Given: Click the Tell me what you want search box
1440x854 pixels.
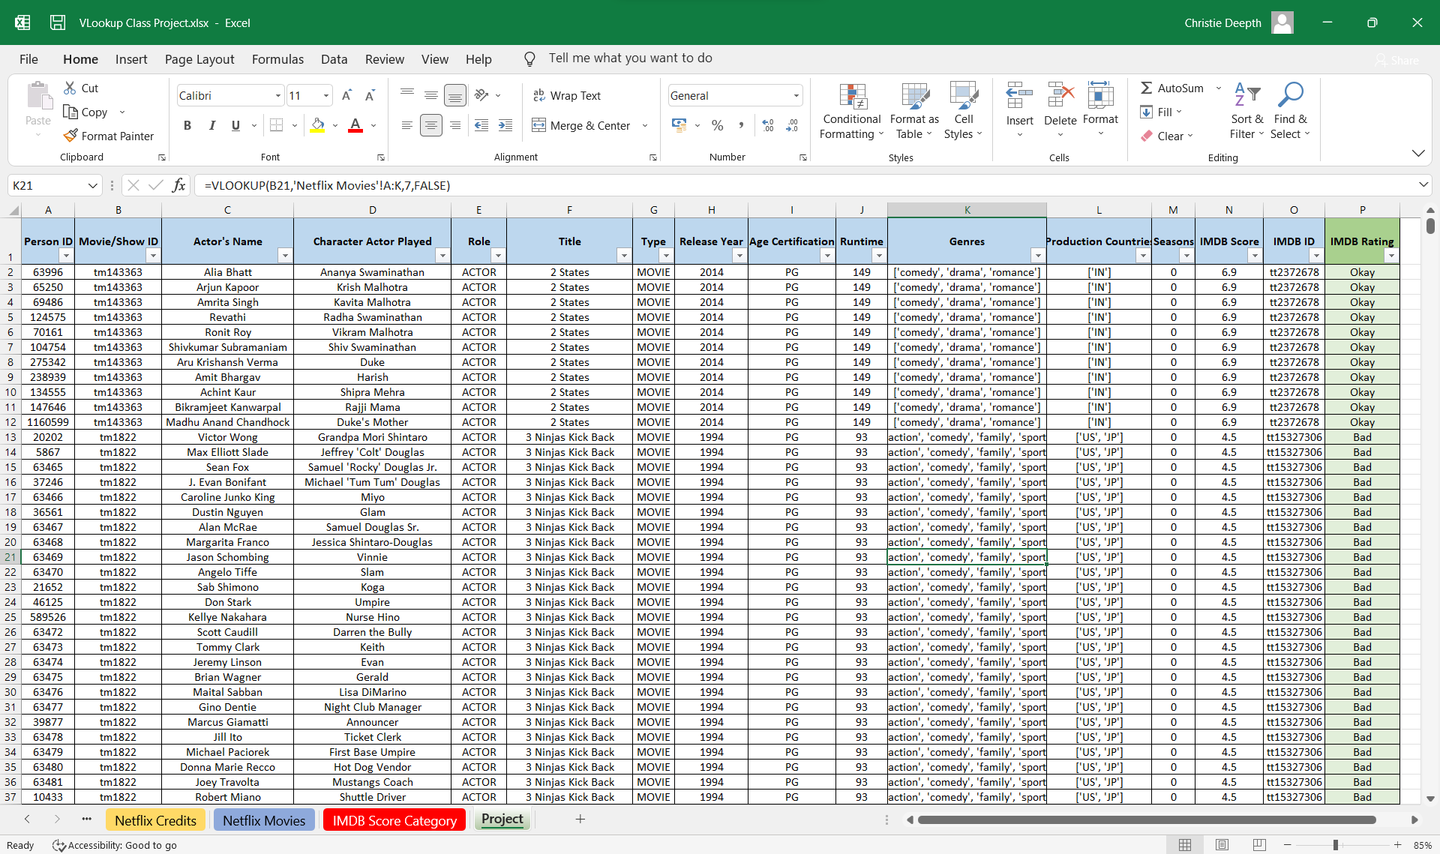Looking at the screenshot, I should click(x=630, y=58).
